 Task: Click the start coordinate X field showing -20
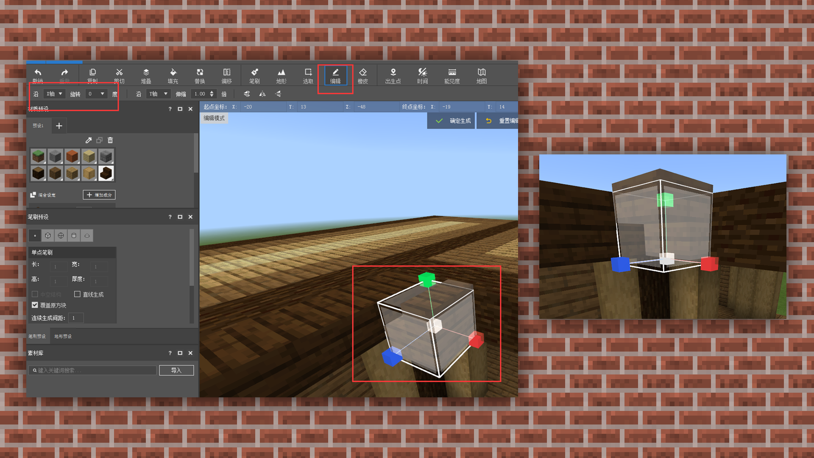[x=263, y=107]
